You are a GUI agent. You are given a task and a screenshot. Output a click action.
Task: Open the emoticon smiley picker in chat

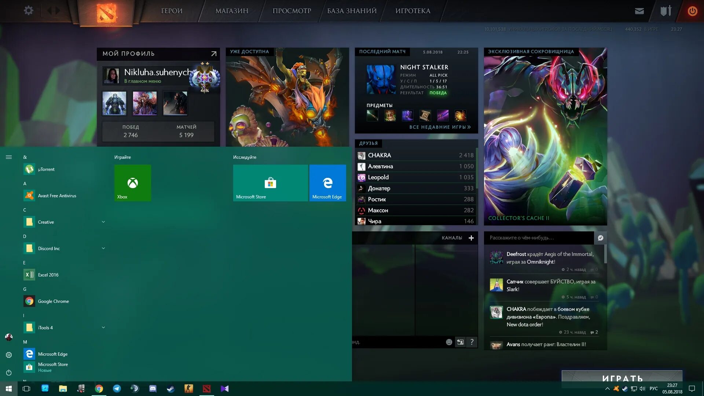[449, 342]
